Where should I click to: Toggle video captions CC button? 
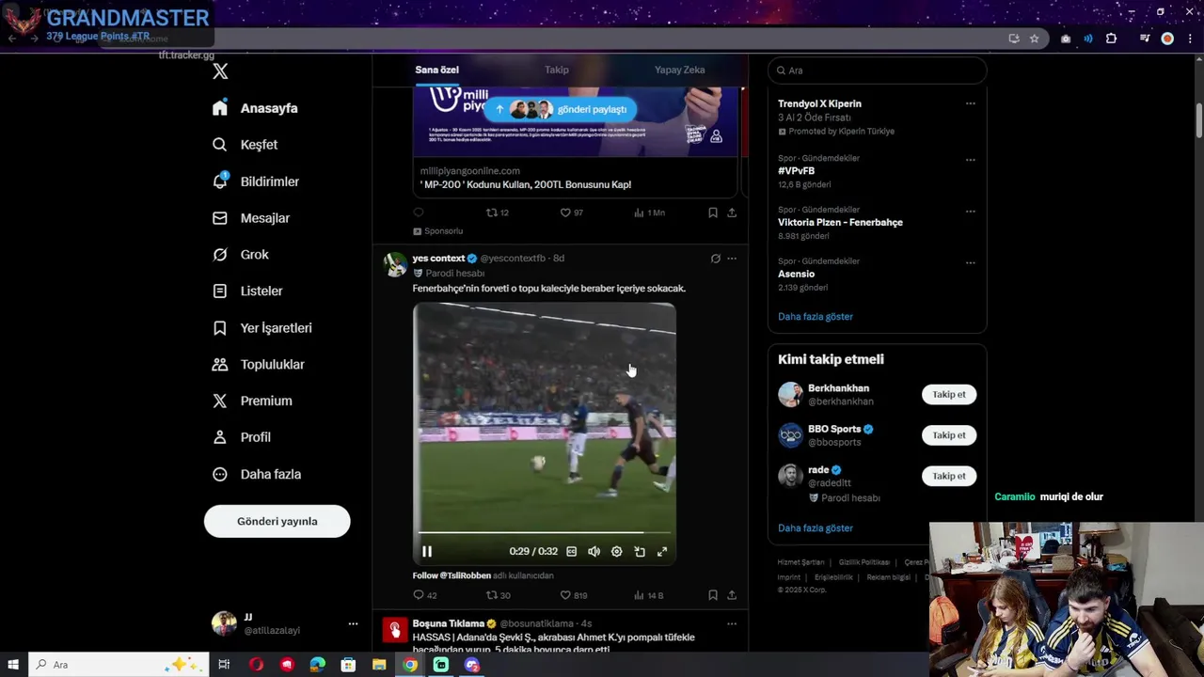click(571, 552)
